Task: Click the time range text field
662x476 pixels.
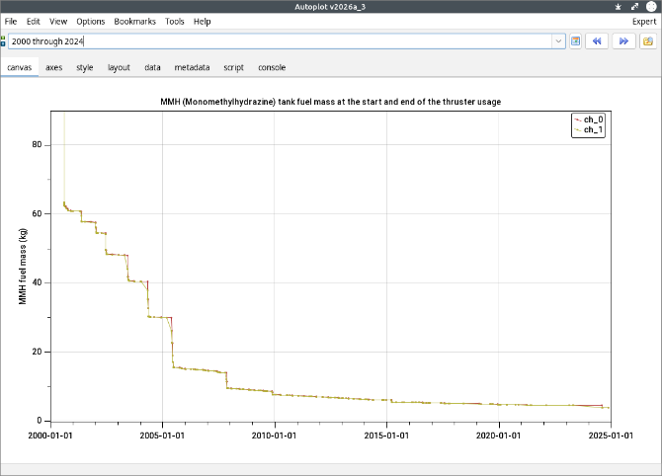Action: click(x=277, y=40)
